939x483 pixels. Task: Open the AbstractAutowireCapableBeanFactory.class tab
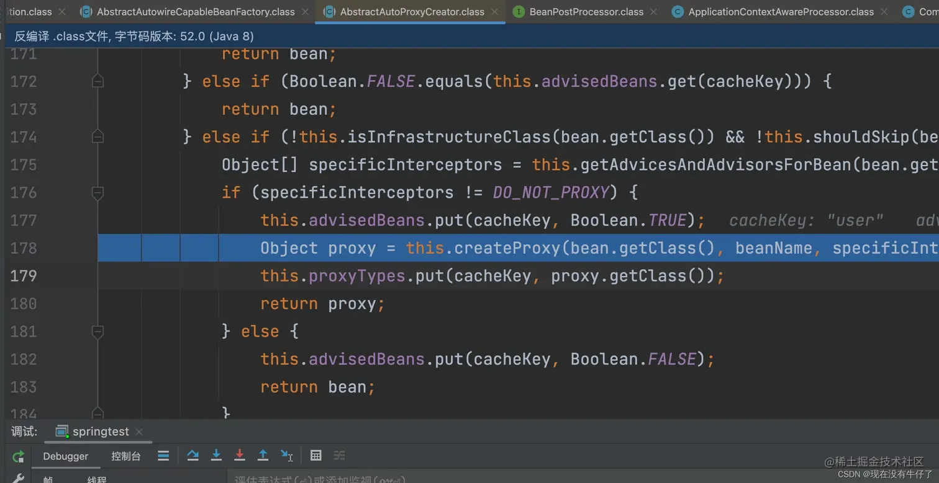(196, 12)
